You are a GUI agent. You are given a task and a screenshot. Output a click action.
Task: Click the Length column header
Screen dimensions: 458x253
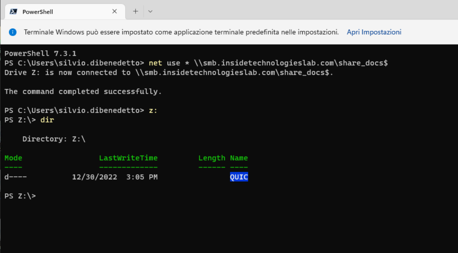(212, 158)
